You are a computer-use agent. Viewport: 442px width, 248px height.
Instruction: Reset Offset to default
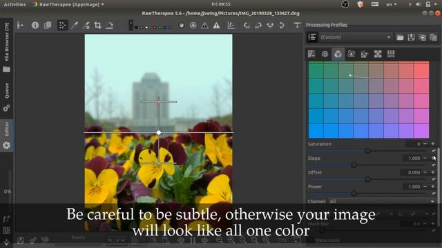pyautogui.click(x=434, y=179)
